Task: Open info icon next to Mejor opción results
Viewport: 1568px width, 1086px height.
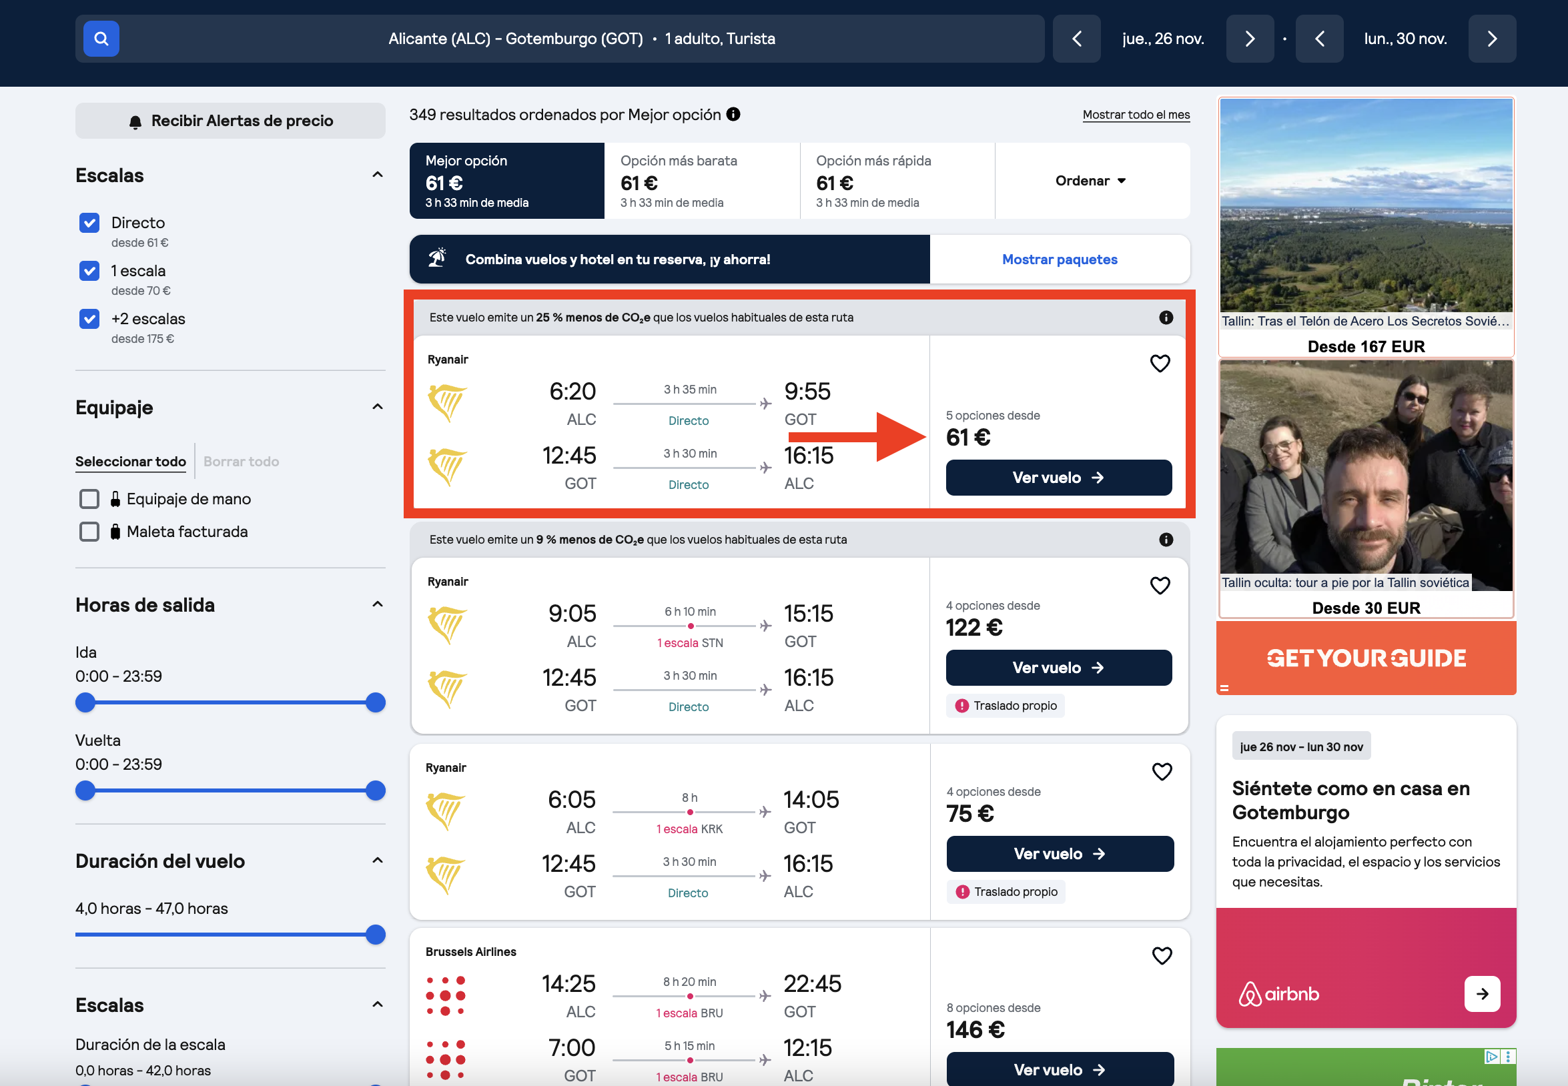Action: coord(733,114)
